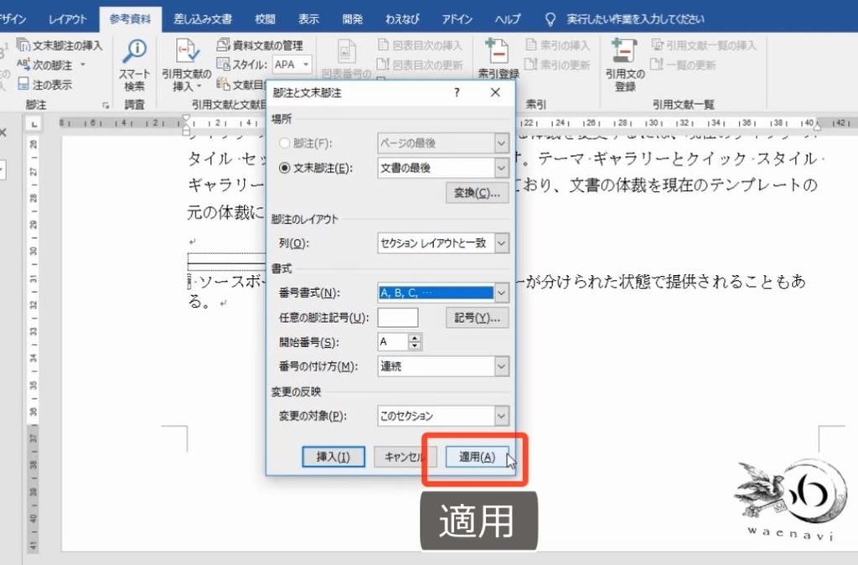Image resolution: width=858 pixels, height=565 pixels.
Task: Click the lightbulb Tell Me icon
Action: pyautogui.click(x=550, y=20)
